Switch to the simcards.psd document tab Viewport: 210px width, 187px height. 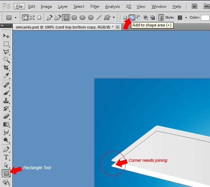coord(64,27)
